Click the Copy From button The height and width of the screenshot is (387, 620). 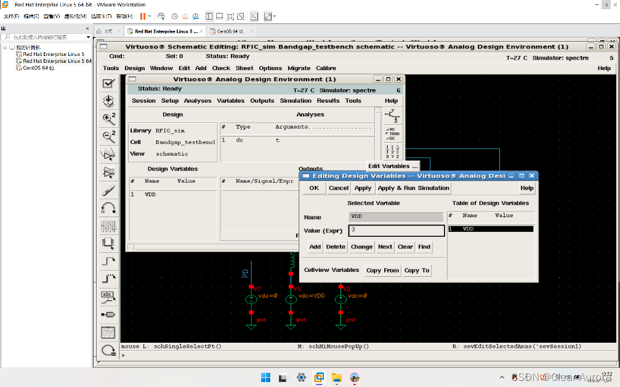(382, 270)
